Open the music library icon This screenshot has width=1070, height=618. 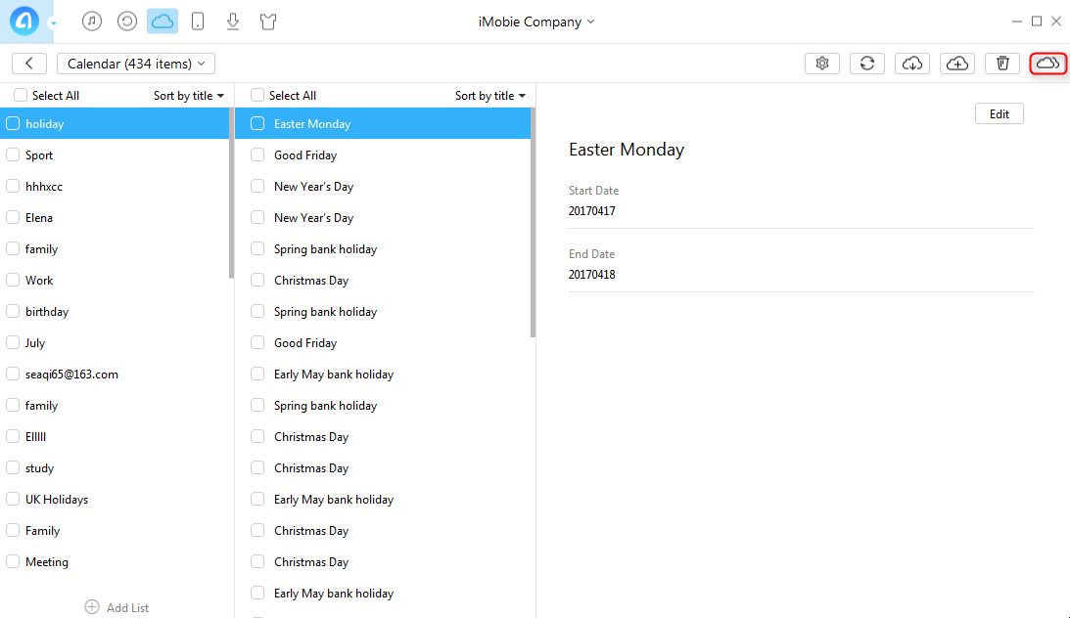(92, 22)
